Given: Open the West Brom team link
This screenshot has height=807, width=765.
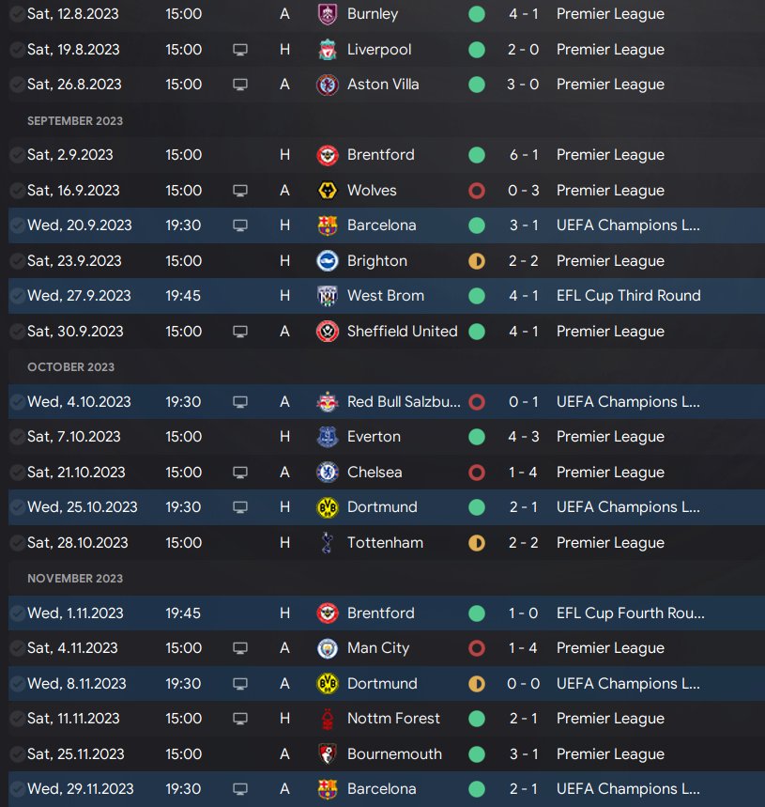Looking at the screenshot, I should [x=385, y=296].
